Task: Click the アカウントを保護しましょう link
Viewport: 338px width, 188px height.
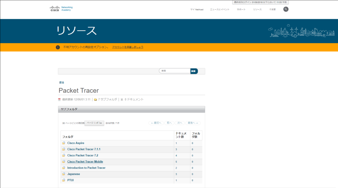Action: click(x=128, y=47)
